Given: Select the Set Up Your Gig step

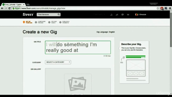Looking at the screenshot, I should point(28,22).
